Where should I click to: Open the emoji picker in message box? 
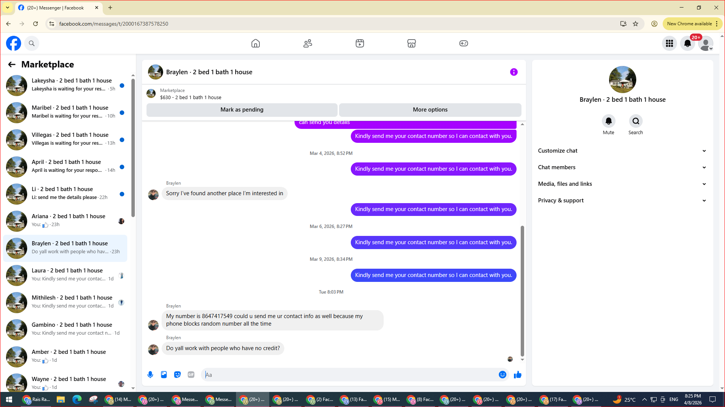pyautogui.click(x=502, y=375)
